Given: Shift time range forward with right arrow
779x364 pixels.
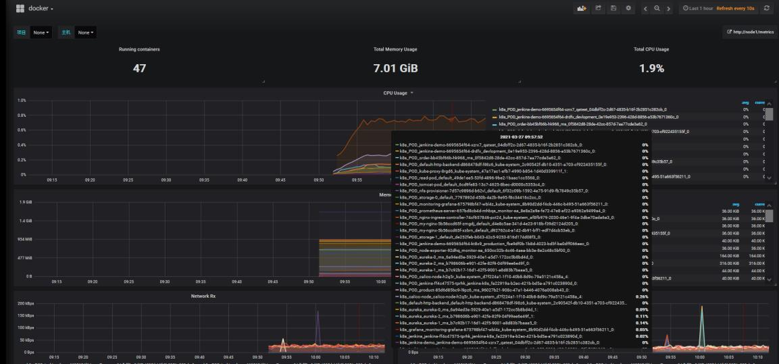Looking at the screenshot, I should pos(669,9).
